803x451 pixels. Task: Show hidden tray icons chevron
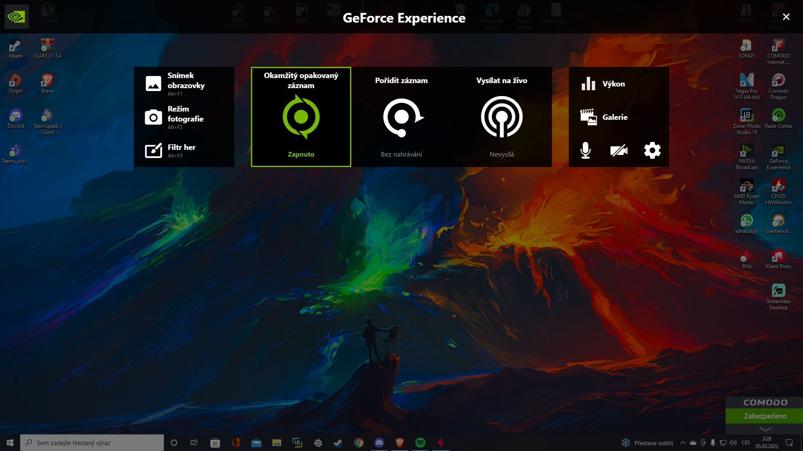[x=683, y=443]
